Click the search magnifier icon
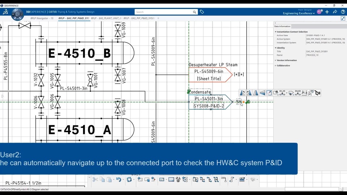Viewport: 347px width, 195px height. [x=194, y=12]
